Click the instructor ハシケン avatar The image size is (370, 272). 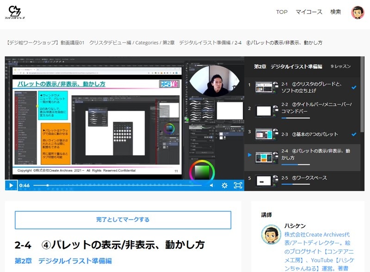(271, 235)
